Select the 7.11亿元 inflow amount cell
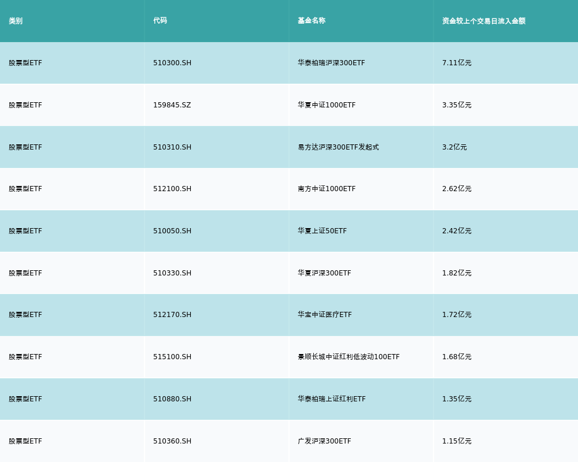578x462 pixels. point(457,63)
